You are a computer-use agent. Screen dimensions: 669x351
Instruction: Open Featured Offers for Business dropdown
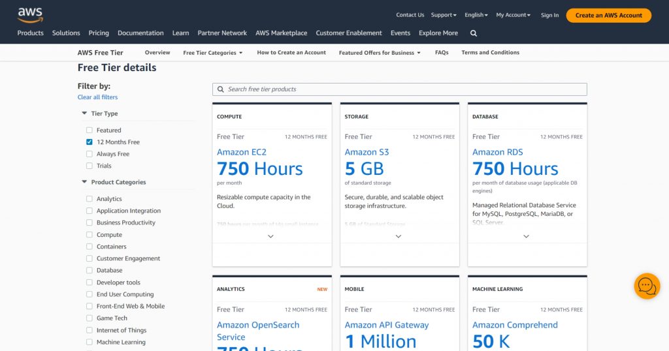tap(380, 53)
